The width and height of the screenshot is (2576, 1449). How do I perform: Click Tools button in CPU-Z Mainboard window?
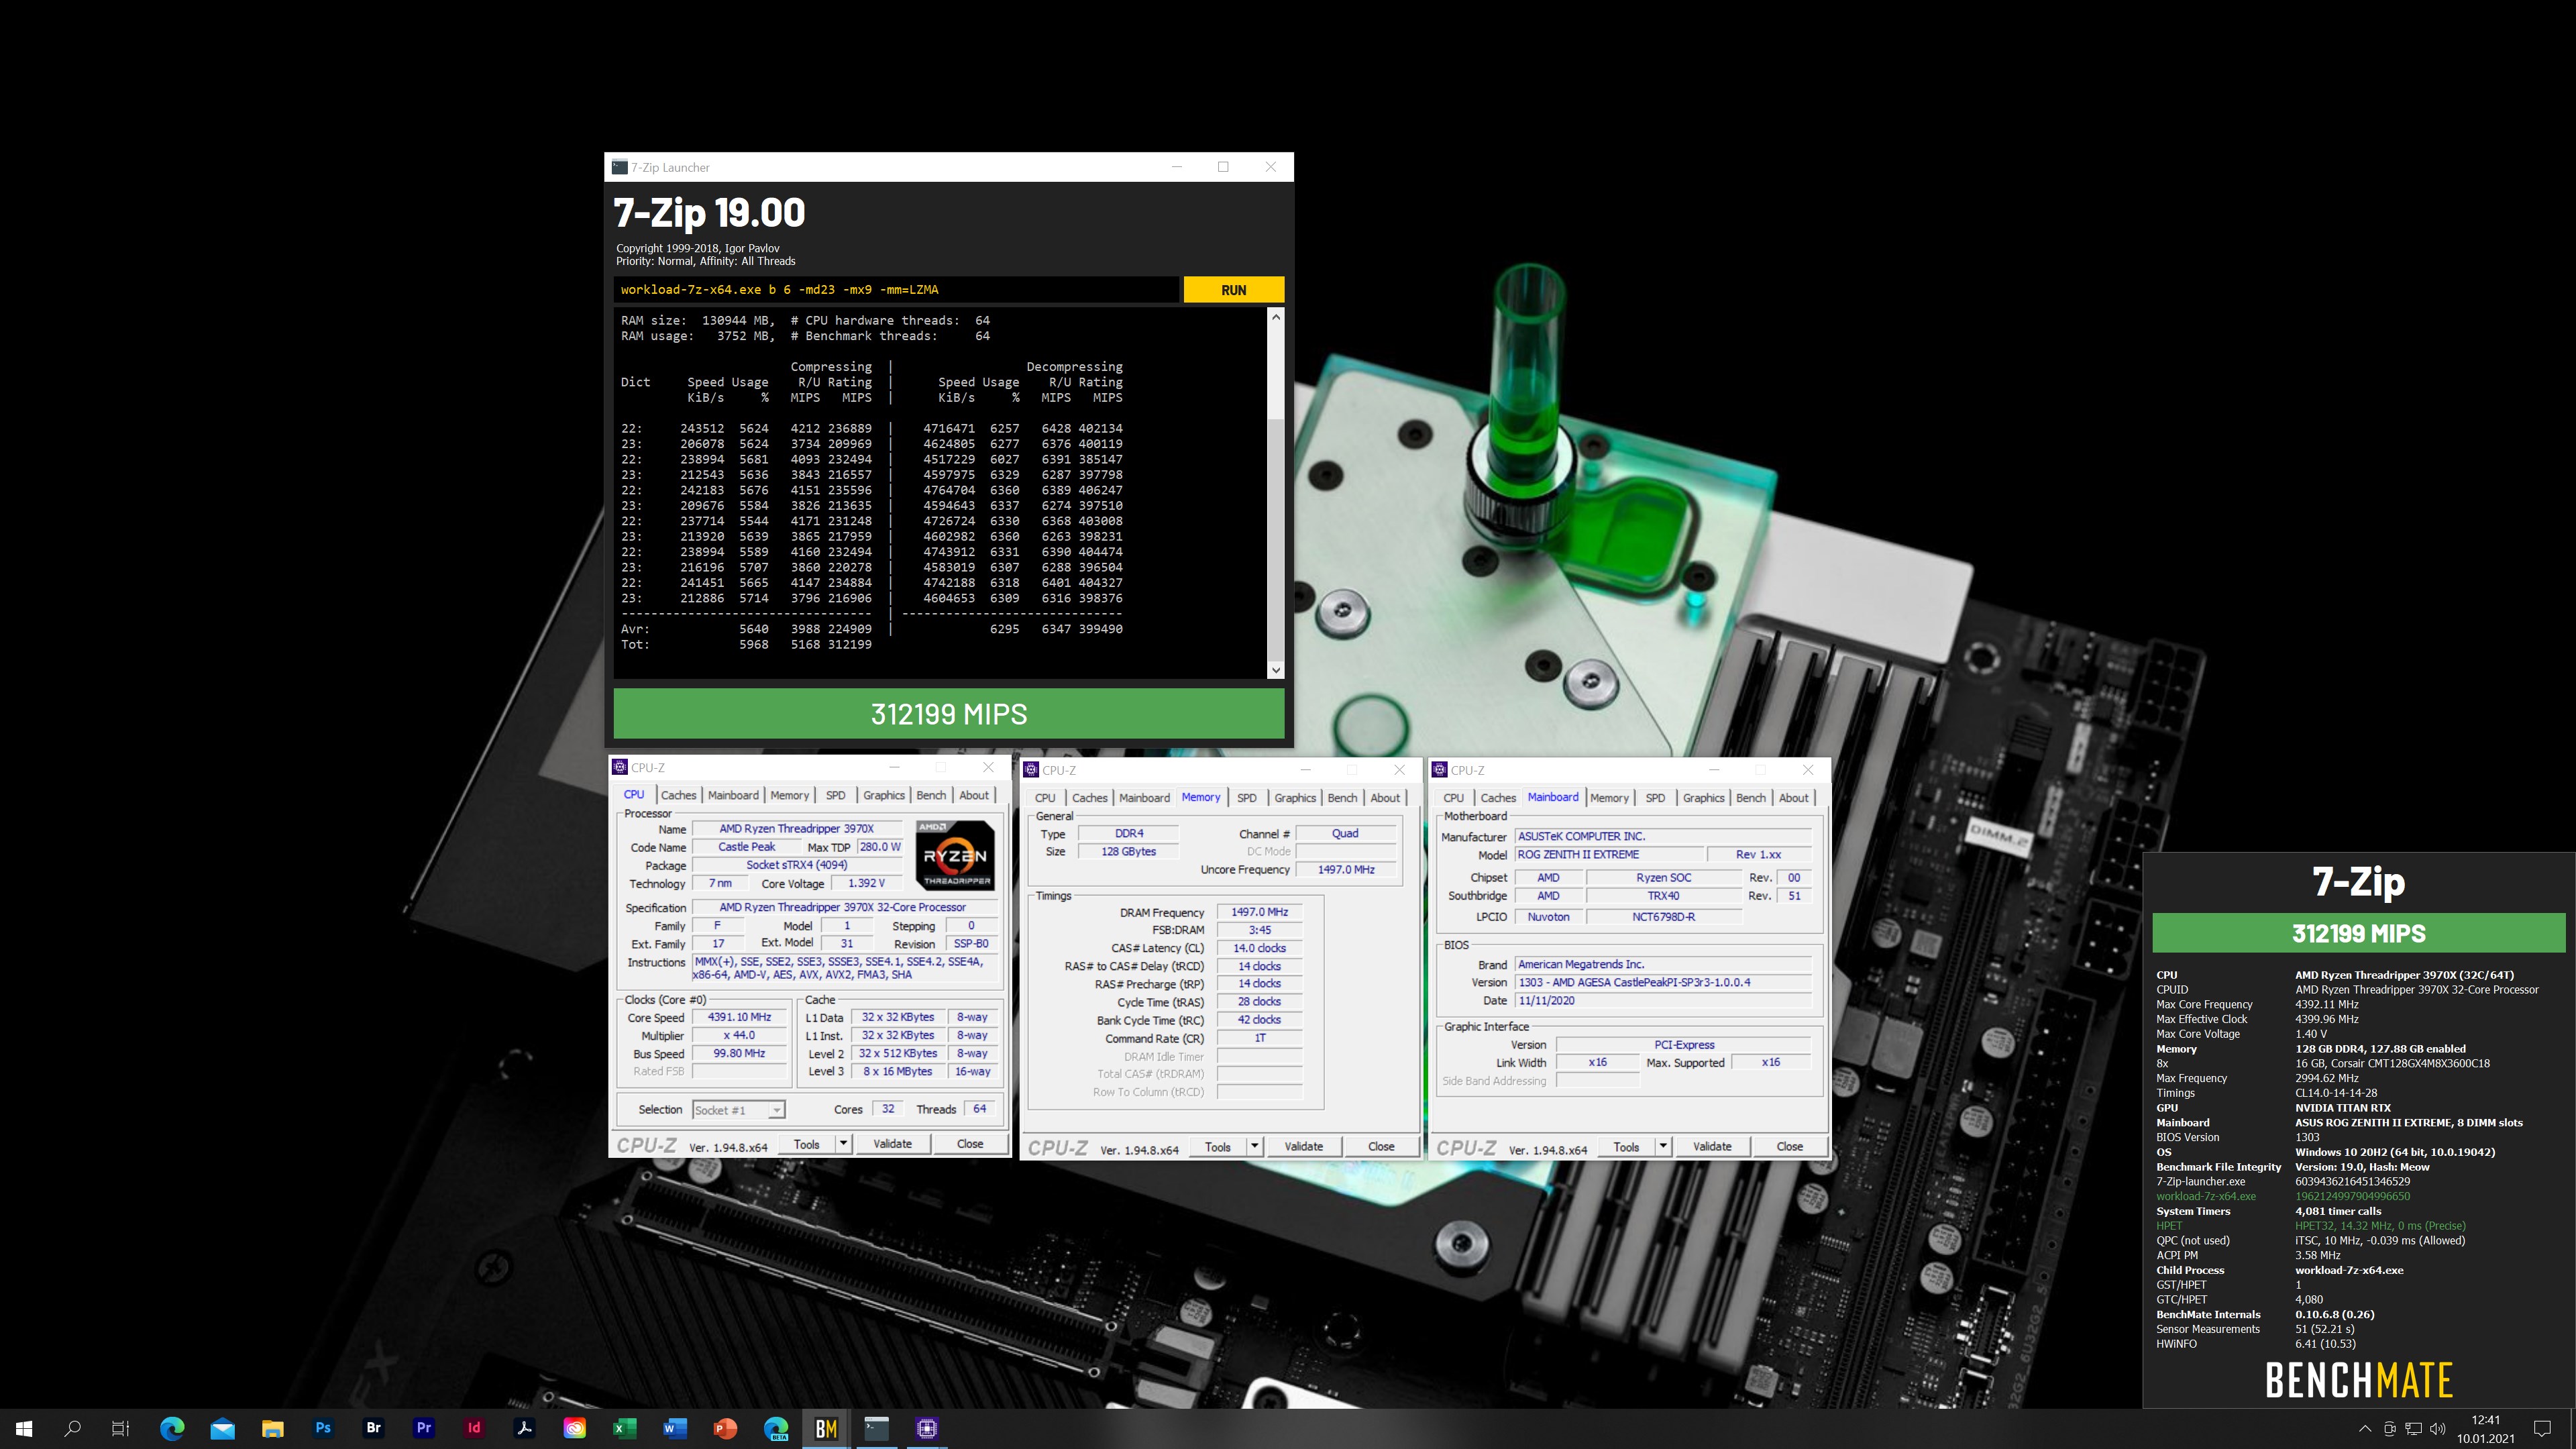point(1626,1146)
